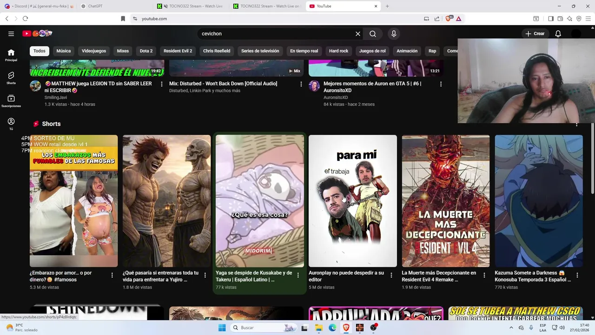Open options for the Yujiro short
The image size is (595, 335).
[205, 275]
